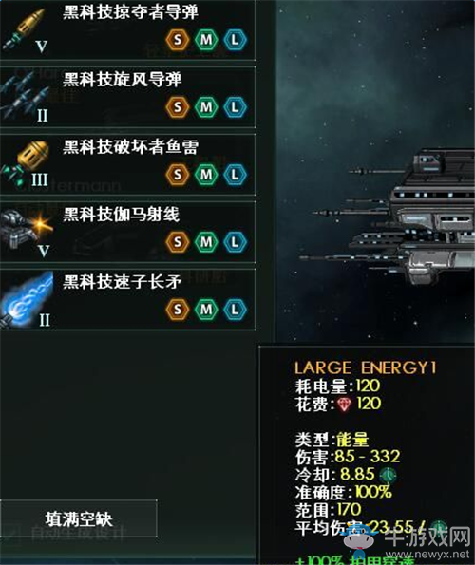Viewport: 475px width, 565px height.
Task: Click the gamma ray turret thumbnail
Action: point(27,232)
